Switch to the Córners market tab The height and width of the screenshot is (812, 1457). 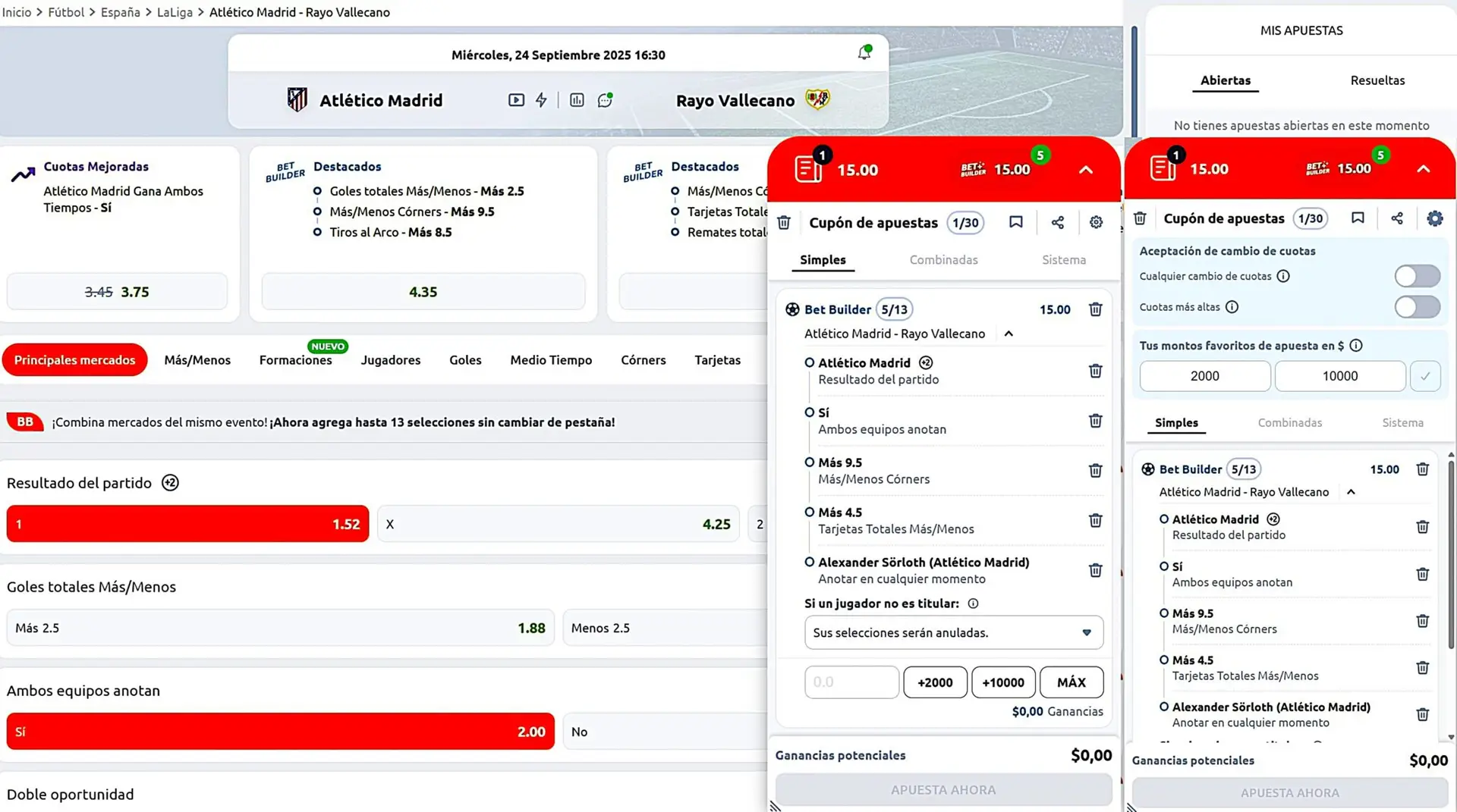(x=643, y=360)
